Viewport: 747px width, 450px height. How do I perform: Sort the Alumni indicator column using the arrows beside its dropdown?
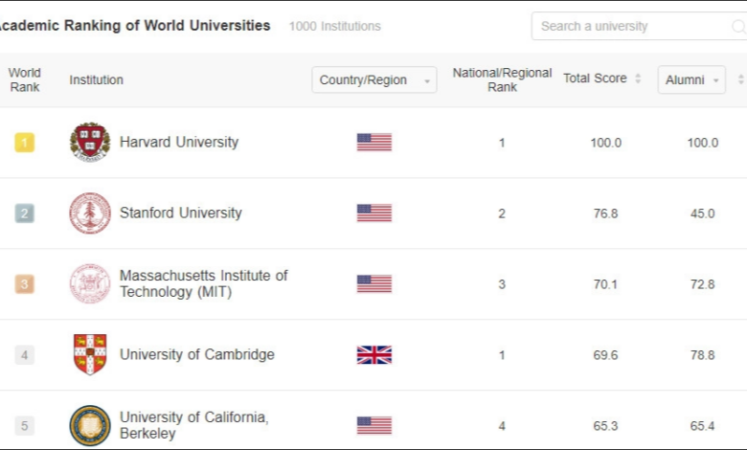click(741, 79)
